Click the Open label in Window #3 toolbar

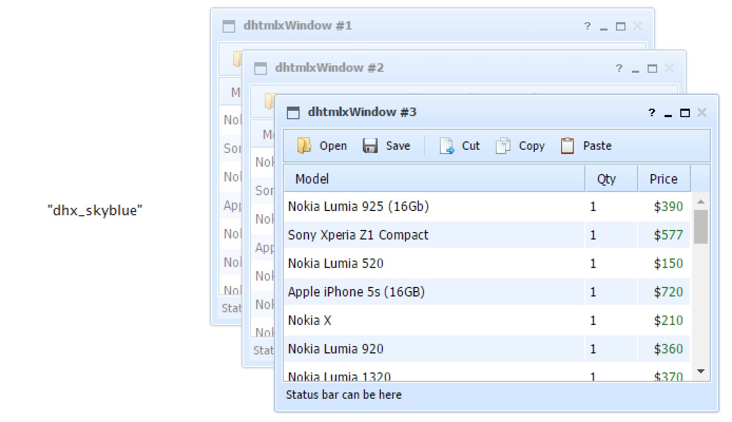tap(333, 146)
